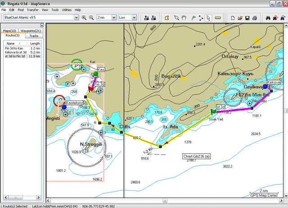Viewport: 288px width, 208px height.
Task: Select the Map tool
Action: coord(167,18)
